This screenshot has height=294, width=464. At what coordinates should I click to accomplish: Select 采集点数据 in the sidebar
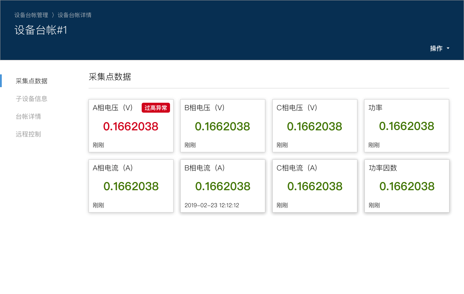32,81
